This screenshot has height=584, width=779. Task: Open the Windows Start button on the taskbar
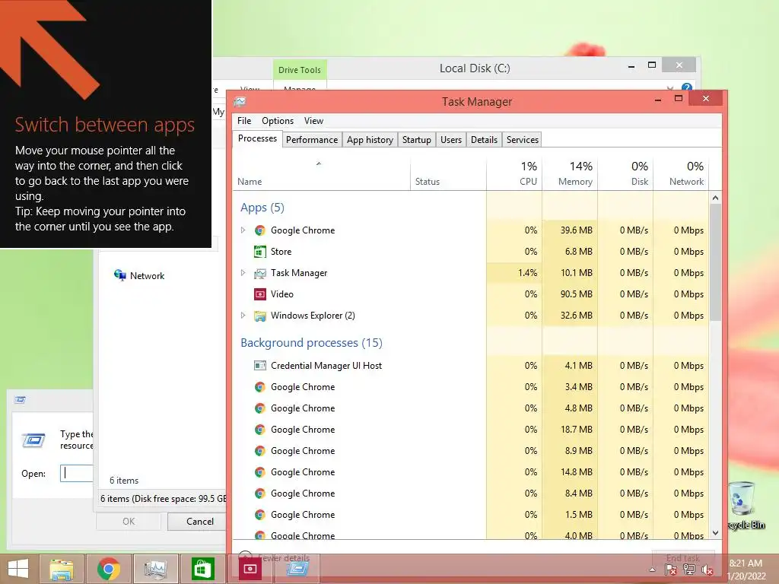coord(18,569)
